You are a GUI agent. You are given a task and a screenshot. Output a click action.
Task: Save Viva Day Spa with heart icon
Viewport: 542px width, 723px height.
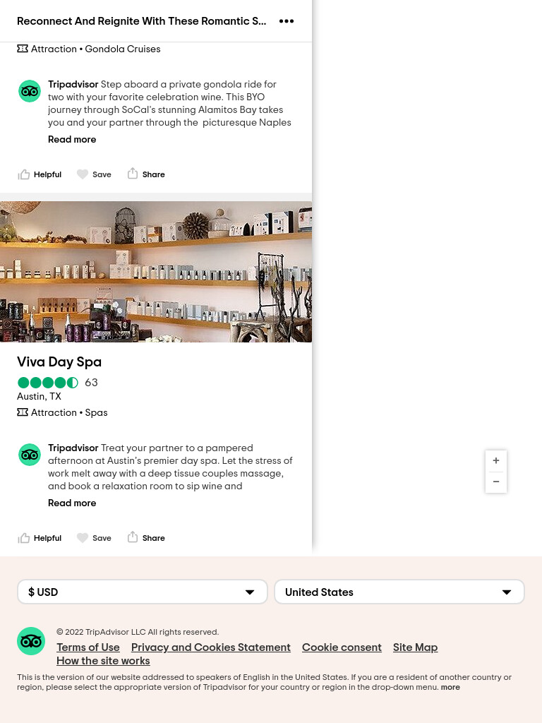tap(94, 538)
